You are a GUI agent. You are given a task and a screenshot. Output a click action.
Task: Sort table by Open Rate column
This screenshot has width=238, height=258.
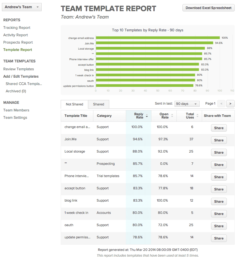coord(164,116)
